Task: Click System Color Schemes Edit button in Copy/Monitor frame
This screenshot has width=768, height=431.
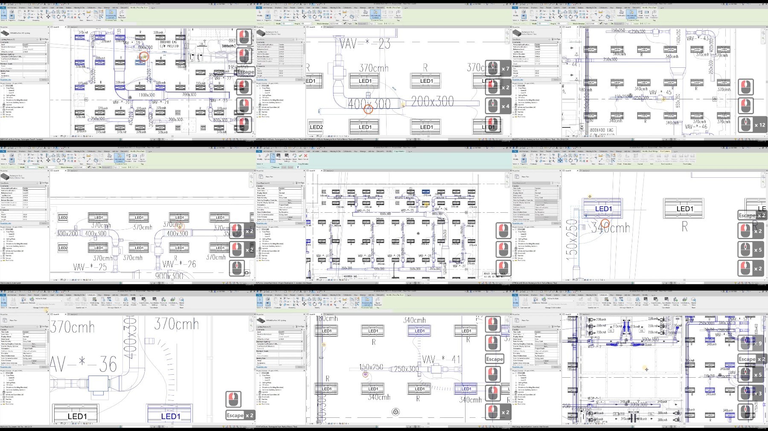Action: tap(290, 220)
